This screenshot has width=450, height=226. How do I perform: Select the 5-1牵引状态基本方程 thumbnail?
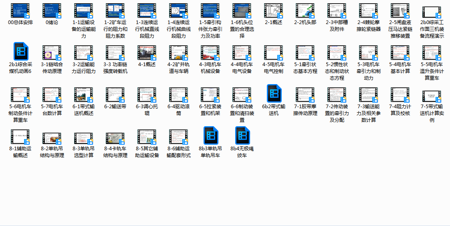[x=305, y=52]
